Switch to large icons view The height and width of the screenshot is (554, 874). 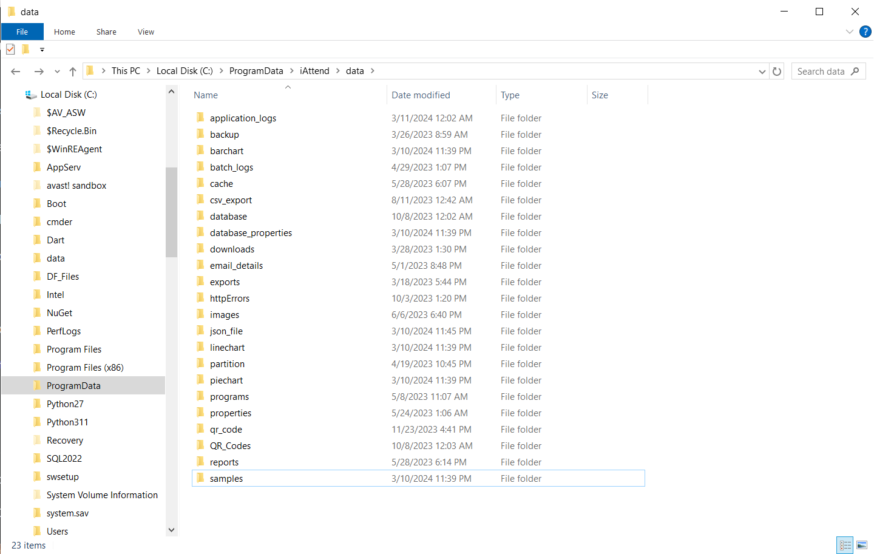862,545
